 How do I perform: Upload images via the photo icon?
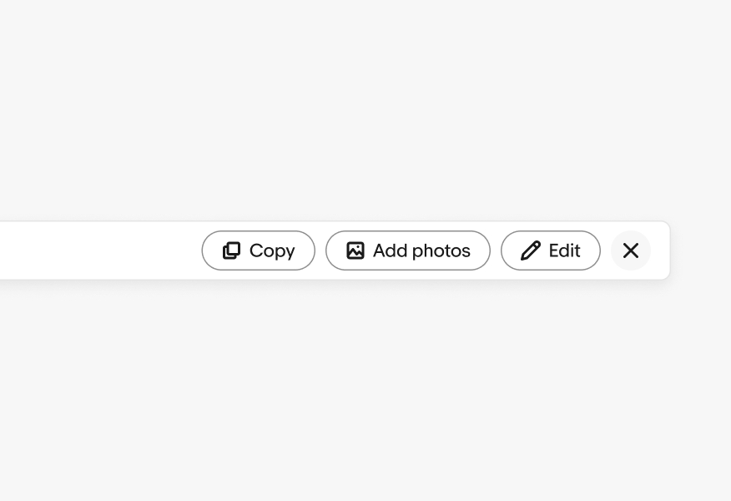pos(355,250)
